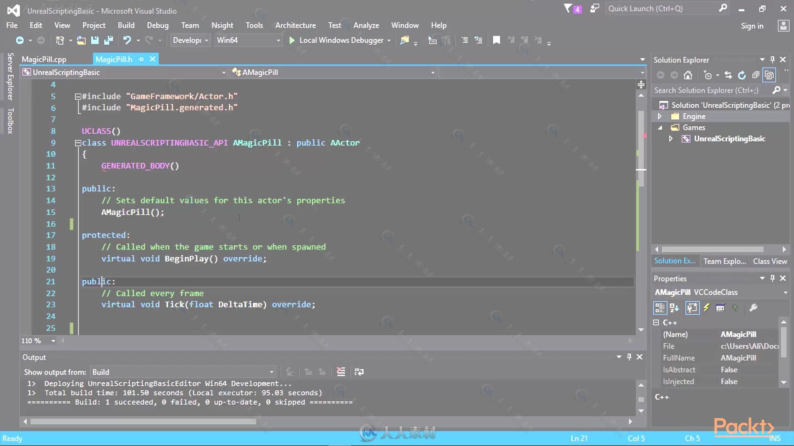This screenshot has height=446, width=794.
Task: Toggle word wrap in Output window
Action: (359, 372)
